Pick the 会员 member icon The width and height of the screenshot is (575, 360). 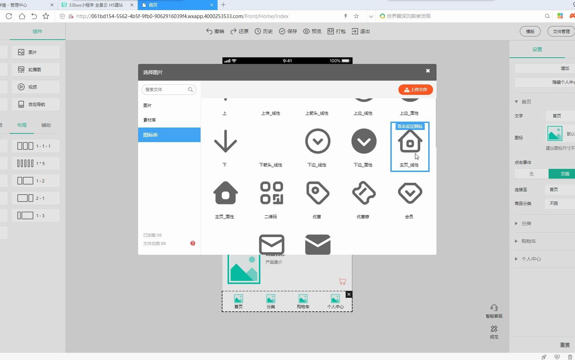(410, 193)
